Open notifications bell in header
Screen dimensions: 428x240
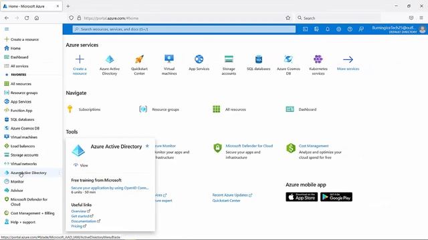pyautogui.click(x=328, y=29)
